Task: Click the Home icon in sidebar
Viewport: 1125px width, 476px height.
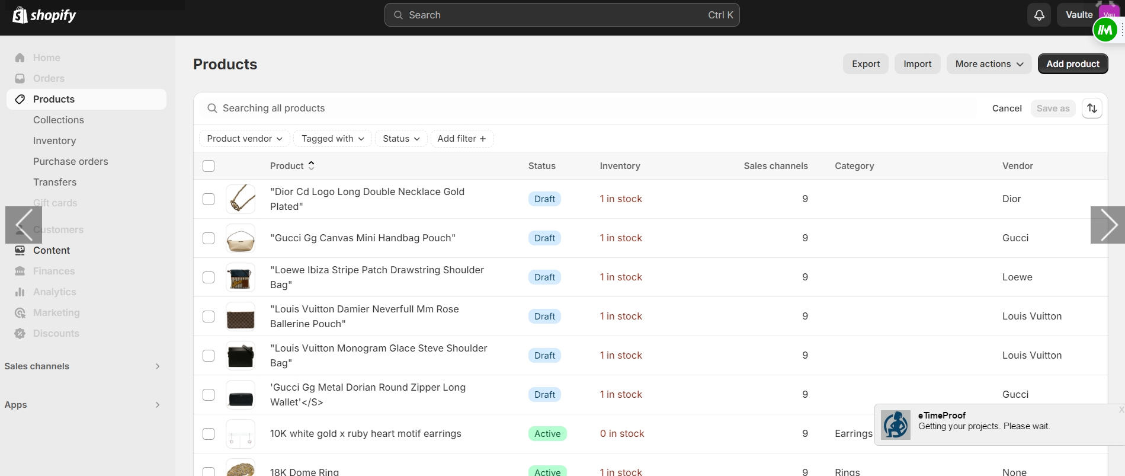Action: (x=20, y=57)
